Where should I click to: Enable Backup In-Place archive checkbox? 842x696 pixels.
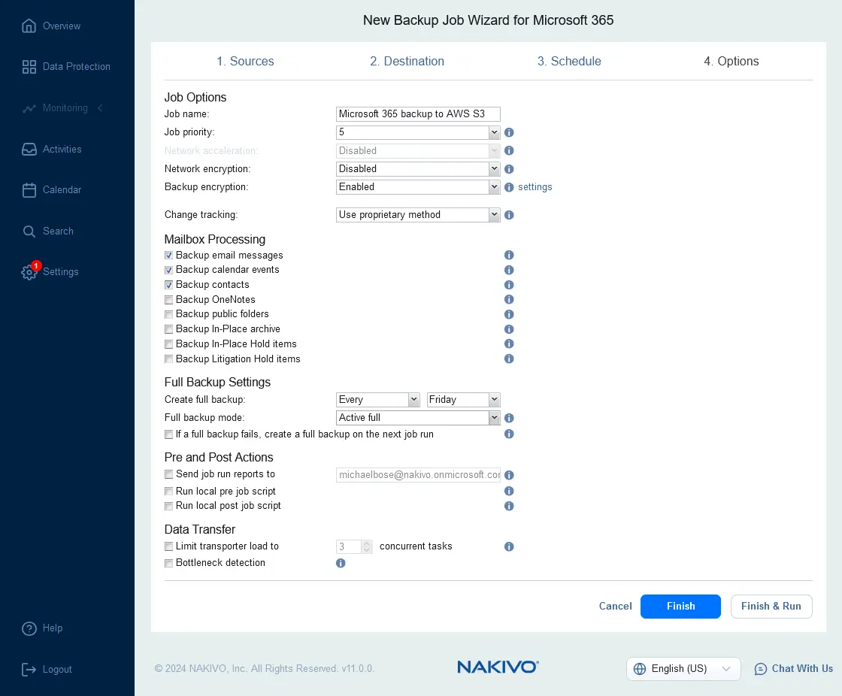click(168, 329)
